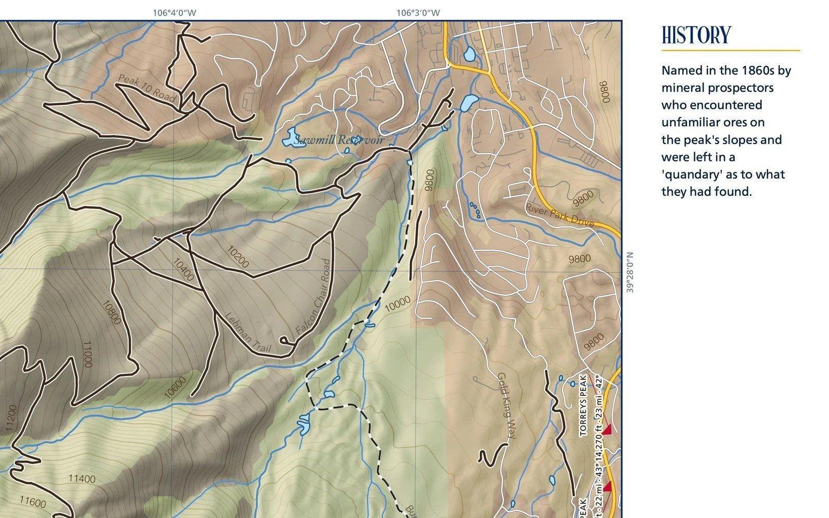
Task: Click the TORREYS PEAK label
Action: click(x=583, y=406)
